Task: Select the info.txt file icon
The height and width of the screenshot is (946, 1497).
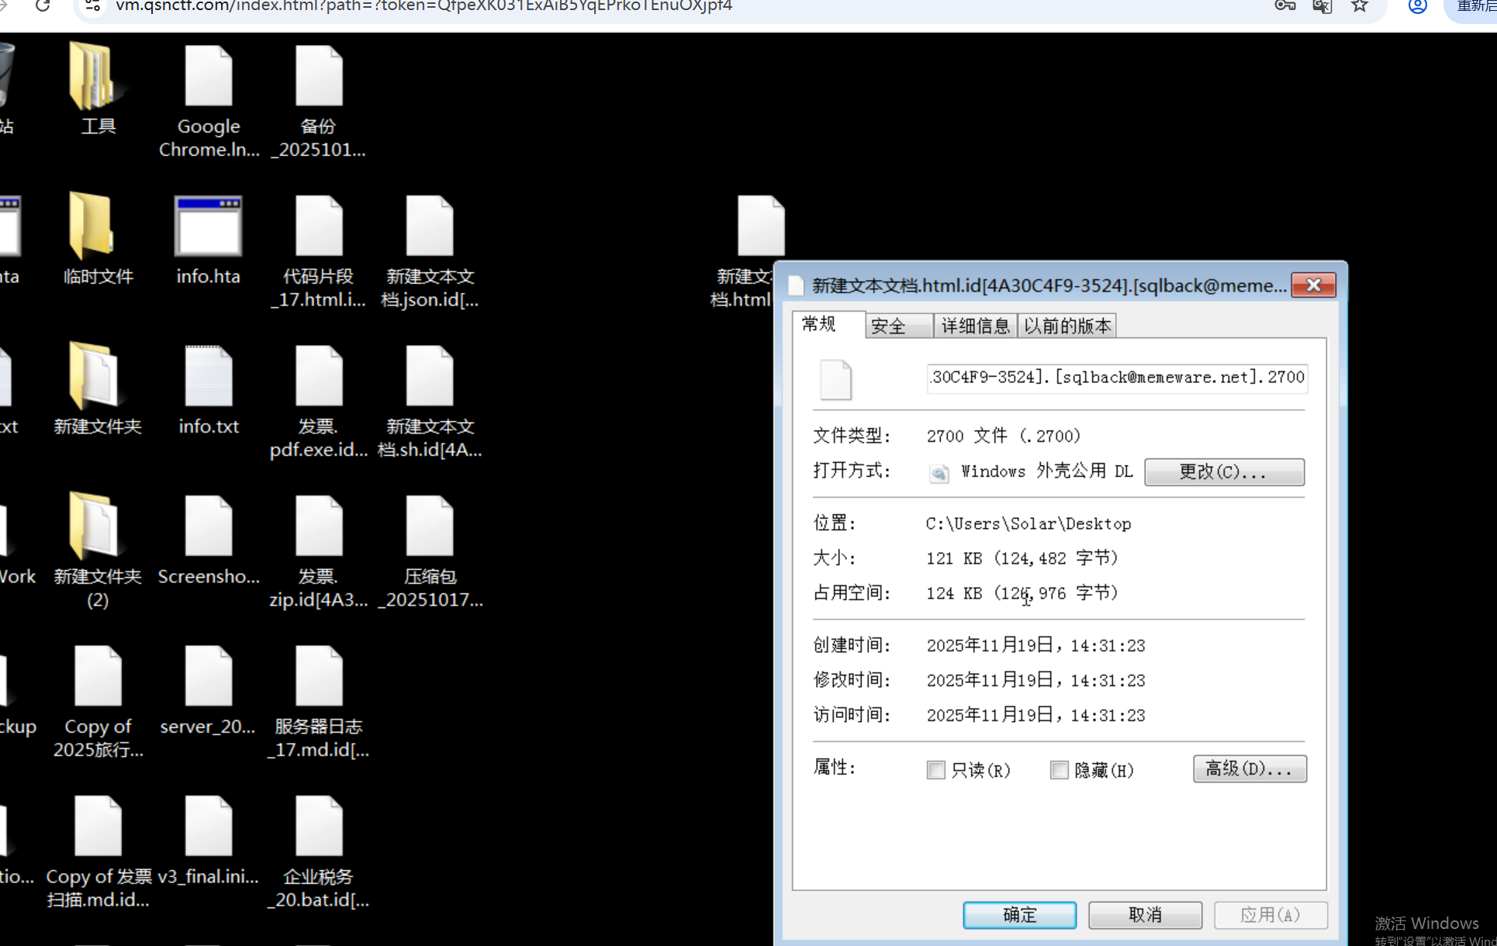Action: point(208,377)
